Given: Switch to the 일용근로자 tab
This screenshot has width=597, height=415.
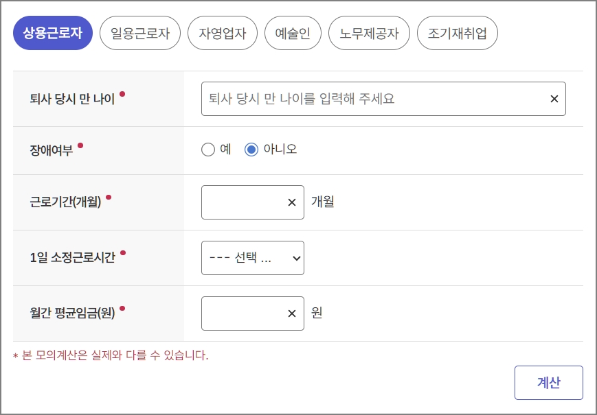Looking at the screenshot, I should point(139,32).
